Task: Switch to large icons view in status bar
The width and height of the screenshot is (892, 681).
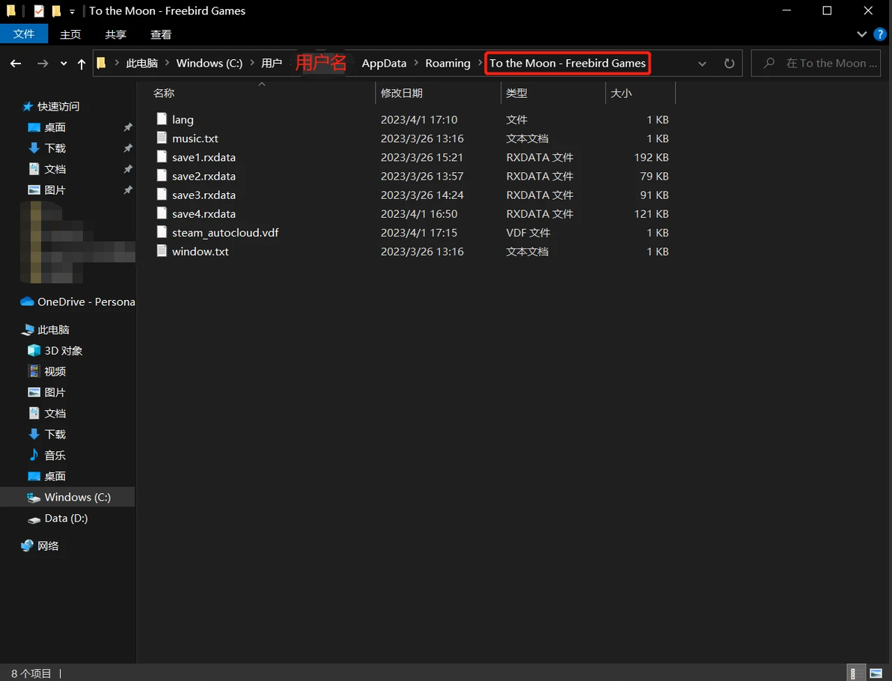Action: [x=876, y=674]
